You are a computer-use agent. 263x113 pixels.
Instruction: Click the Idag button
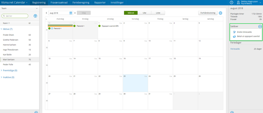(84, 13)
